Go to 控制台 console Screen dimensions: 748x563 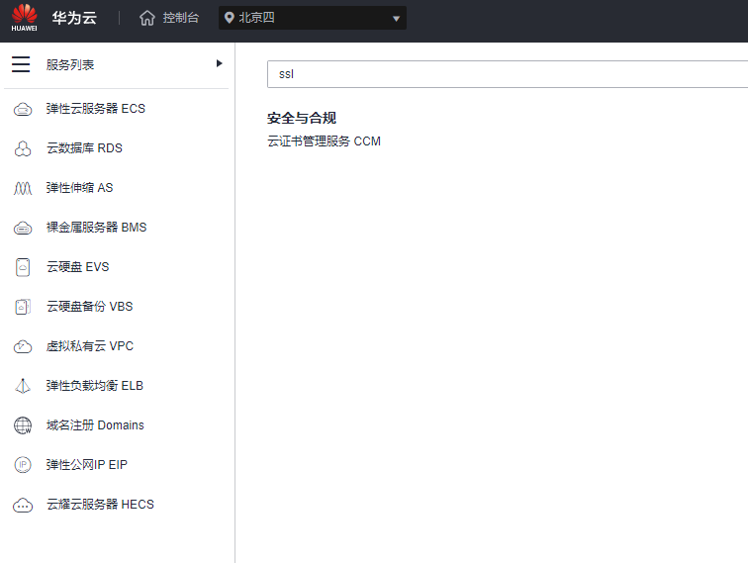(x=181, y=18)
